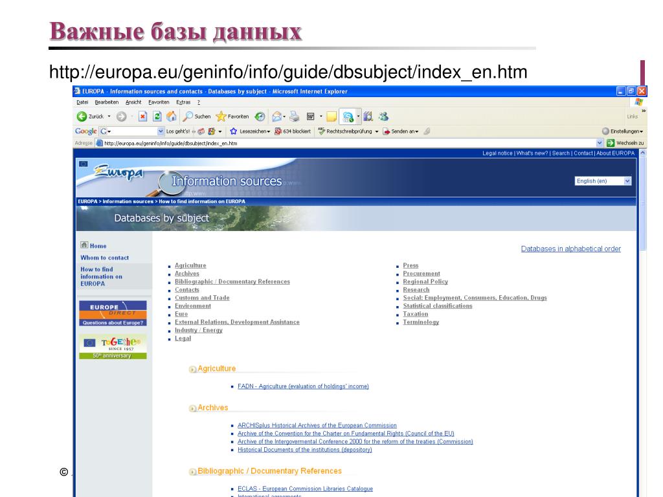Click the grey Forward arrow button
Viewport: 663px width, 497px height.
coord(121,116)
